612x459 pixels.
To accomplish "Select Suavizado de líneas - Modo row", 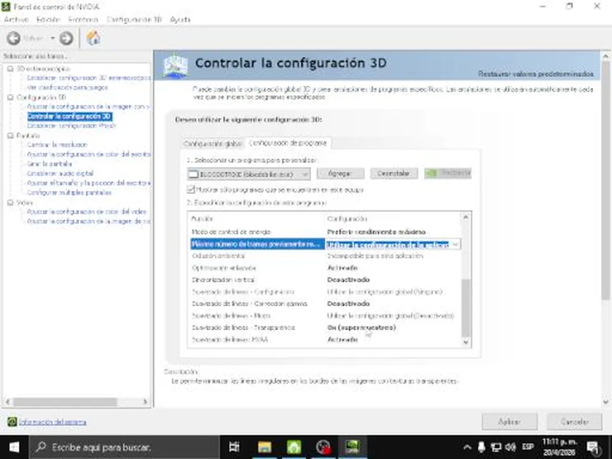I will tap(324, 316).
